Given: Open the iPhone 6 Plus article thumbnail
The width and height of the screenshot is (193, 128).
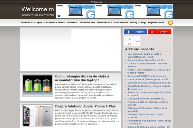Looking at the screenshot, I should 37,116.
